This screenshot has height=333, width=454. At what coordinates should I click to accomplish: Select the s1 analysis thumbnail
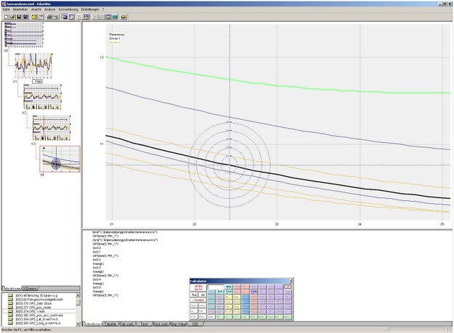[34, 65]
